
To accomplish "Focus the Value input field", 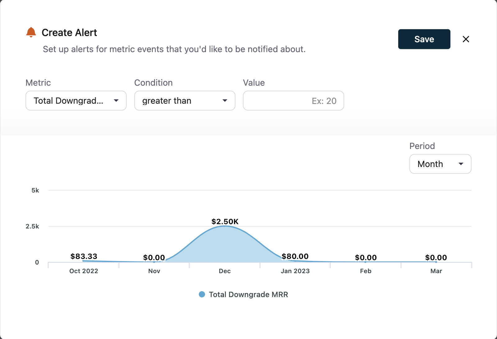I will point(293,101).
